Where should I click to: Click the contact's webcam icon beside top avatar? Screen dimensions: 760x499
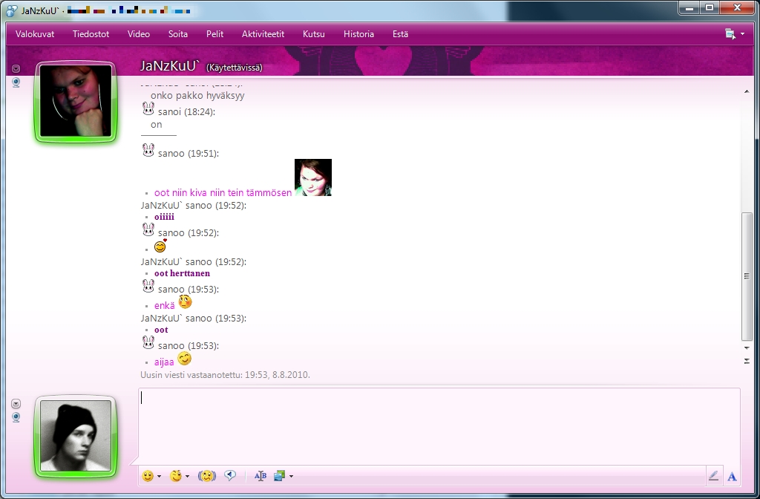(16, 82)
